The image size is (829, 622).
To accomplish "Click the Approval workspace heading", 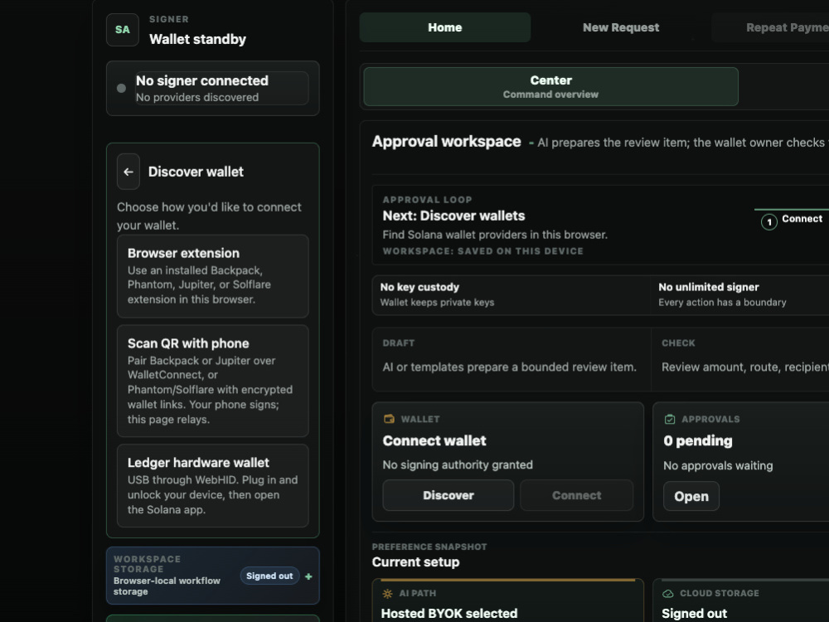I will coord(446,141).
